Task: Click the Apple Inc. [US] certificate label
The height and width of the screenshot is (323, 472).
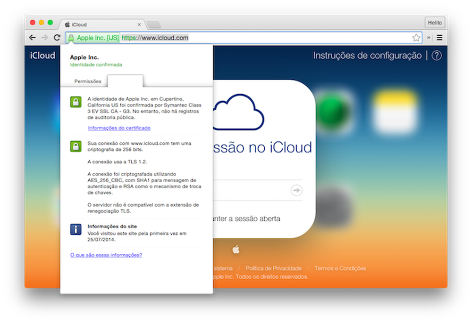Action: pos(98,38)
